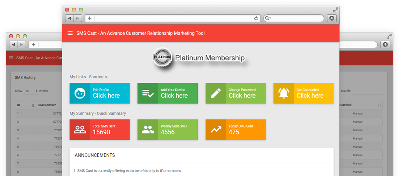Open the Get Connected Click here tile
The width and height of the screenshot is (399, 176).
[303, 93]
